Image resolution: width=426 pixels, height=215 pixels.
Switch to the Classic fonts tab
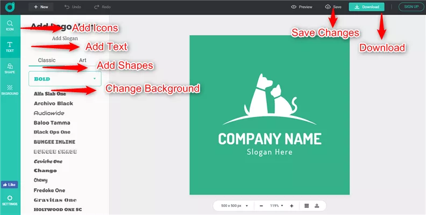pos(47,61)
